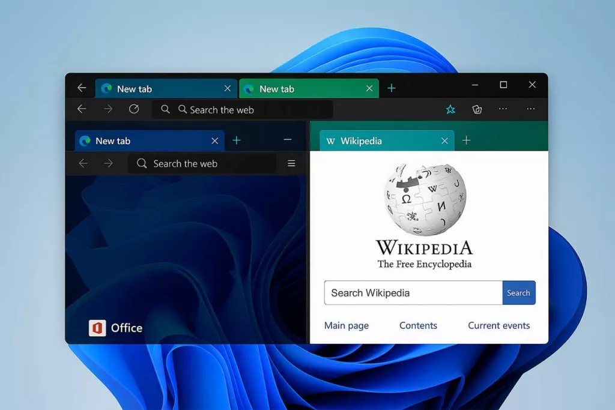The height and width of the screenshot is (410, 615).
Task: Close the blue New tab in top strip
Action: [228, 89]
